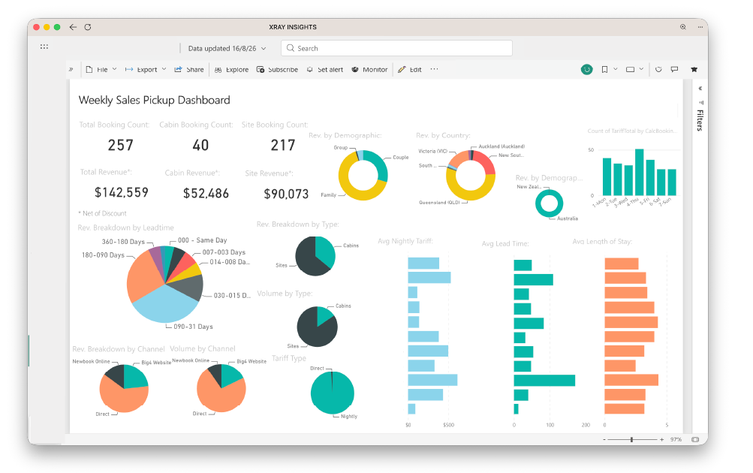
Task: Click the 360-180 Days legend label
Action: [123, 242]
